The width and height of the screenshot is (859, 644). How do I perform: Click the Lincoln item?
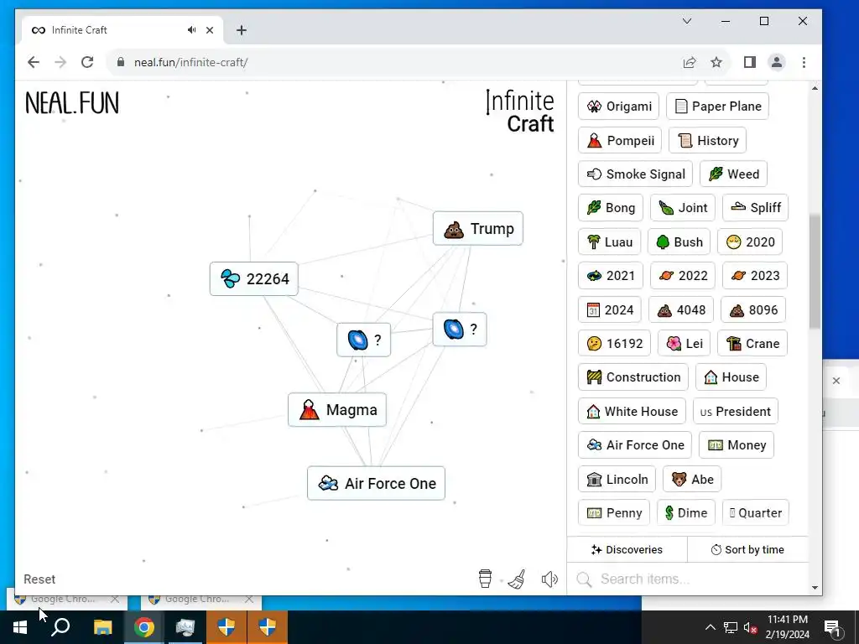617,479
